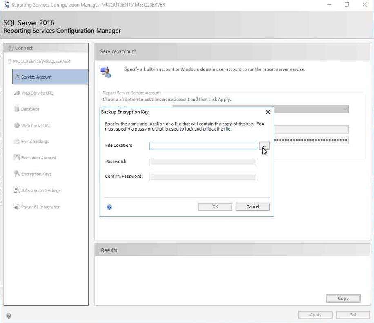The image size is (374, 323).
Task: Click the Apply button
Action: point(315,315)
